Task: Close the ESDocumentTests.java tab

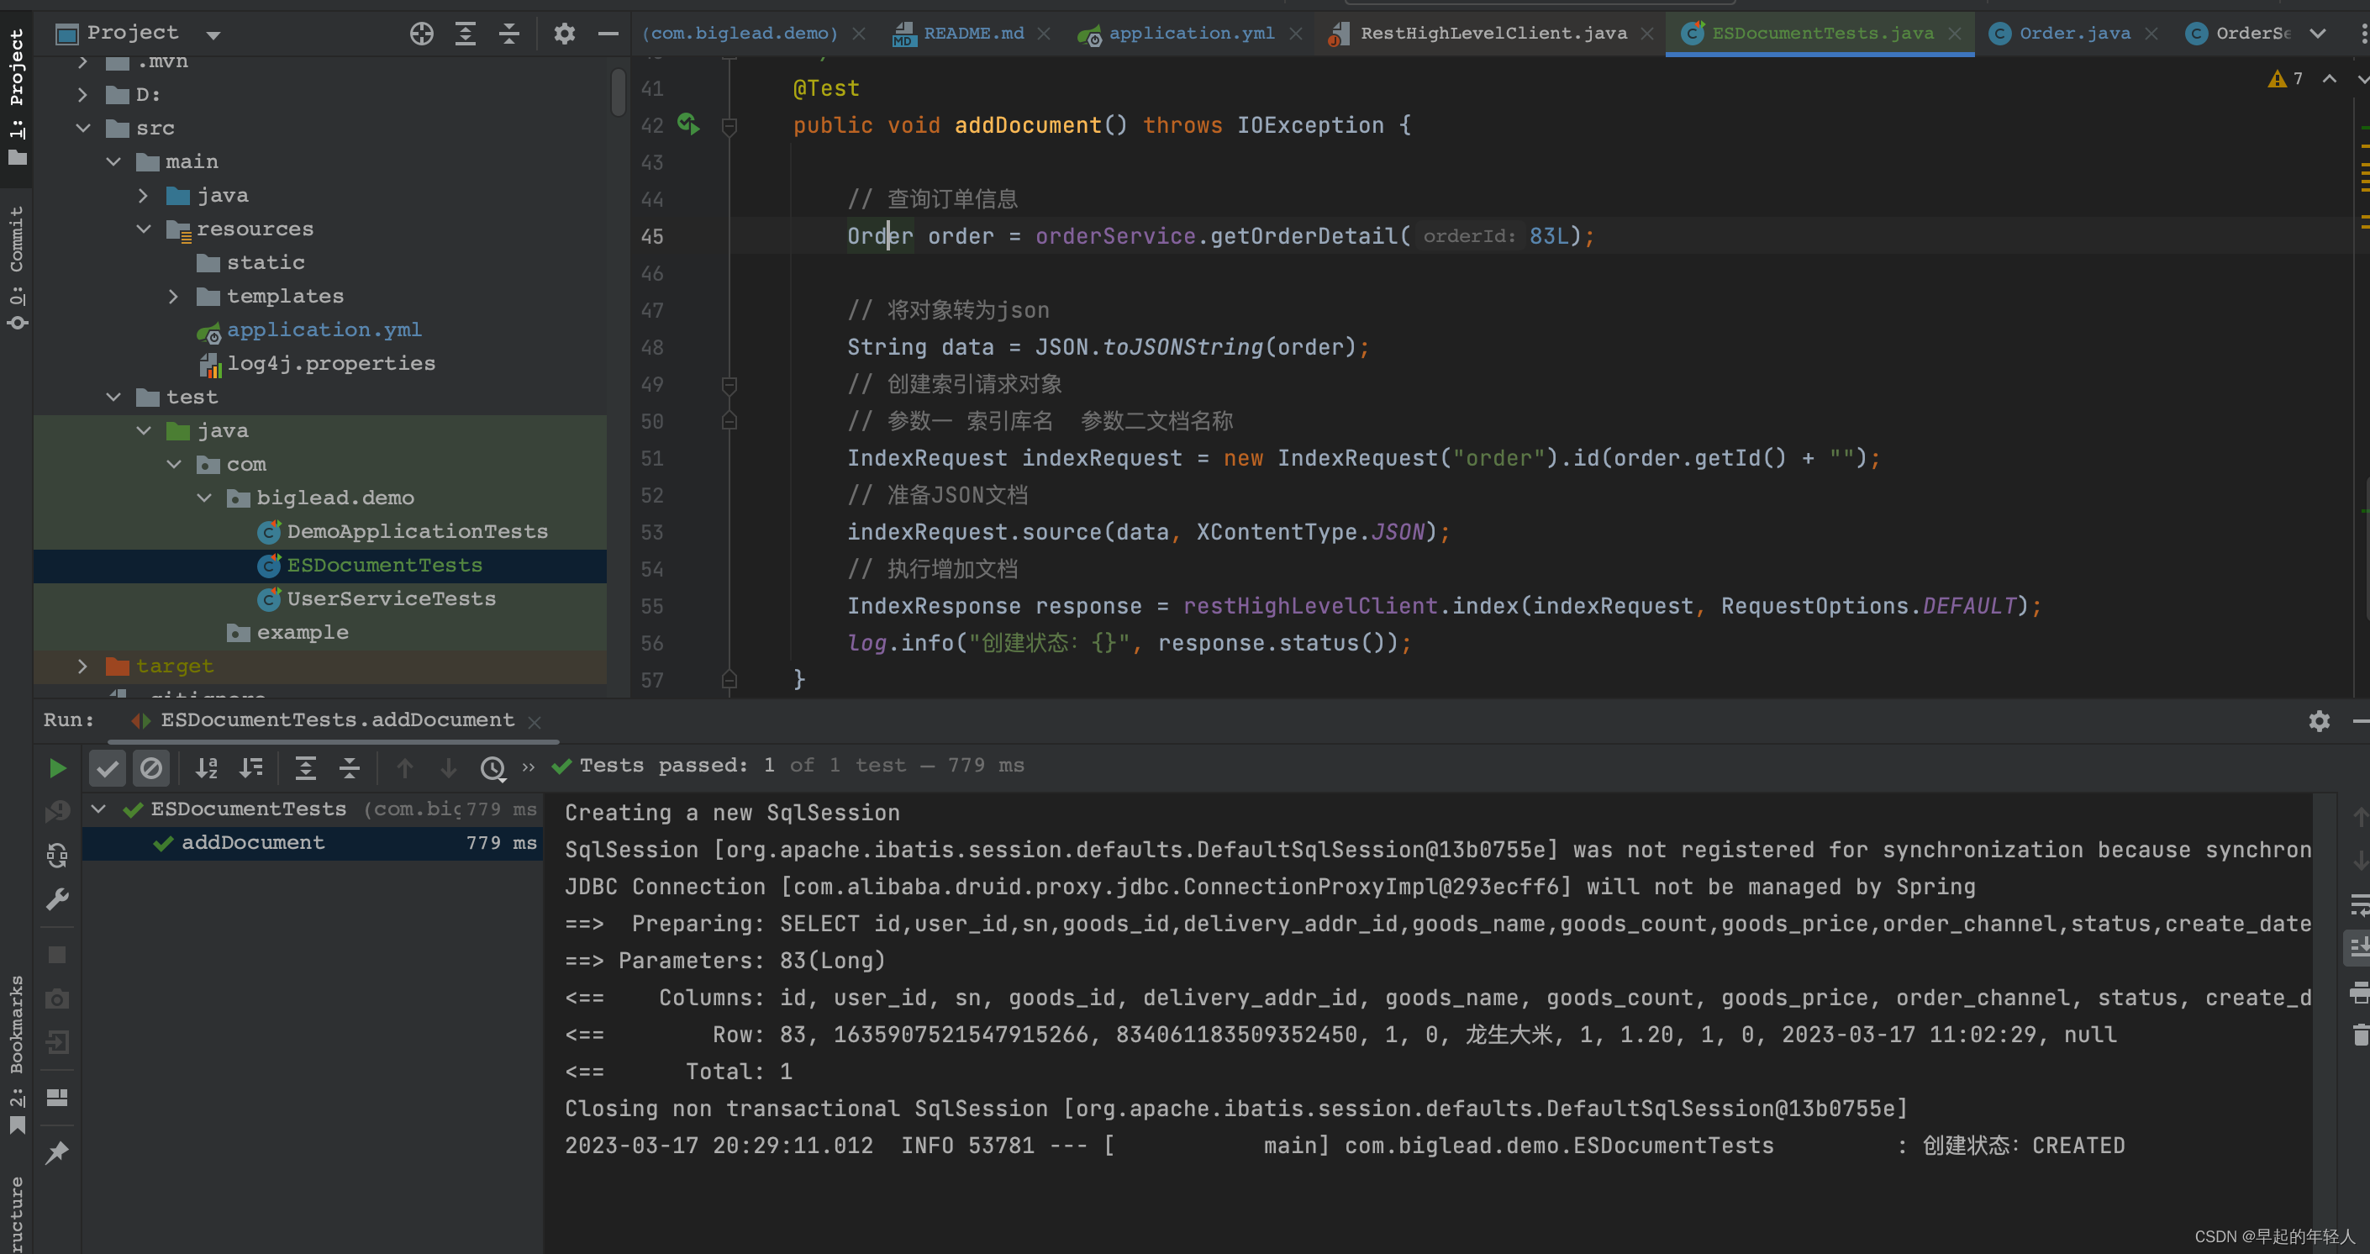Action: (1955, 34)
